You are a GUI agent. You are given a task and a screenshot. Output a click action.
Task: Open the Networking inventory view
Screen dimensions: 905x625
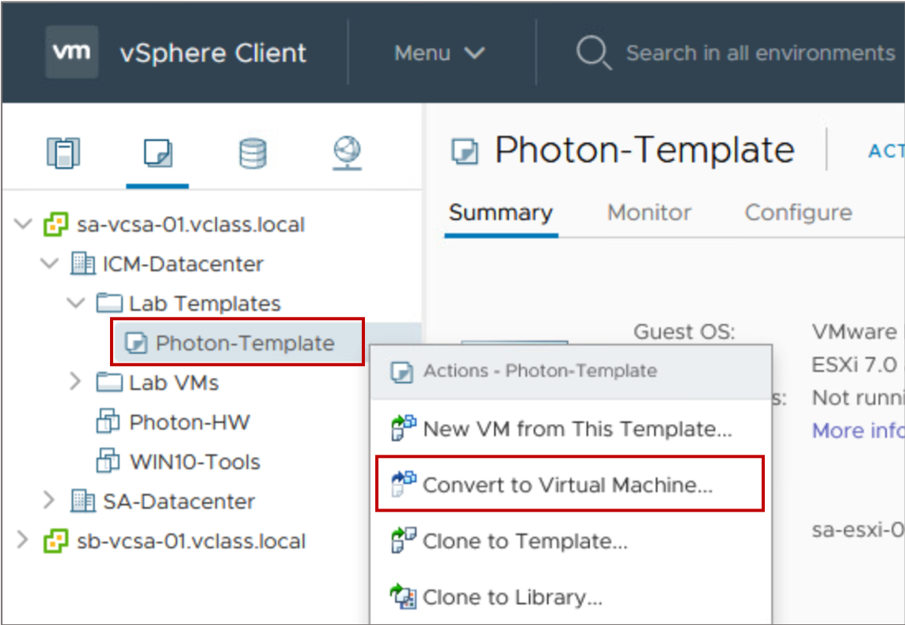click(x=347, y=153)
